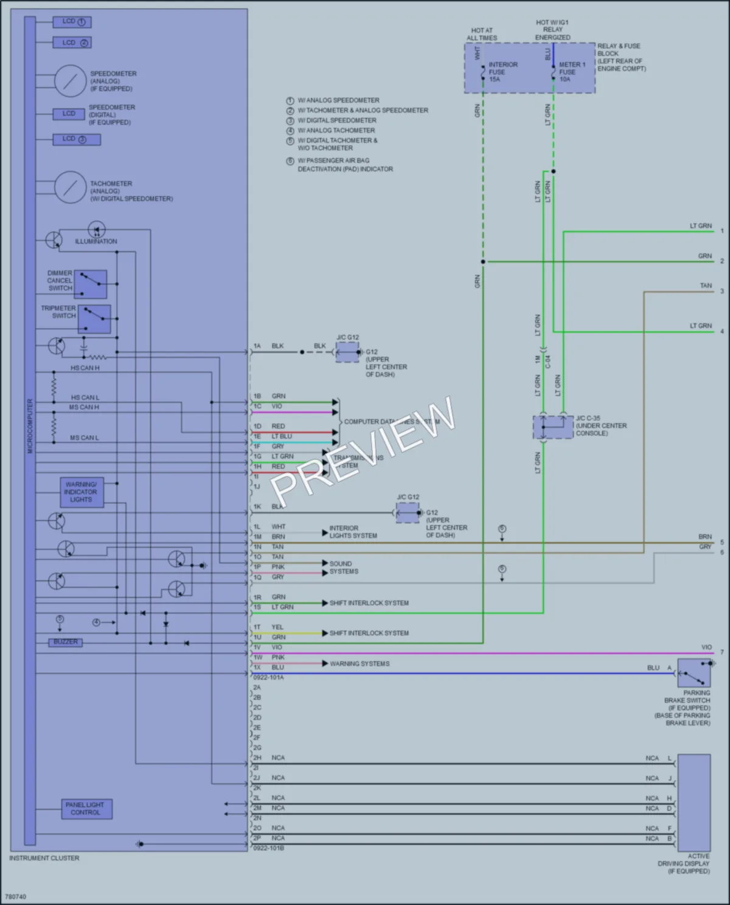The height and width of the screenshot is (905, 730).
Task: Select the illumination LED symbol
Action: tap(97, 230)
